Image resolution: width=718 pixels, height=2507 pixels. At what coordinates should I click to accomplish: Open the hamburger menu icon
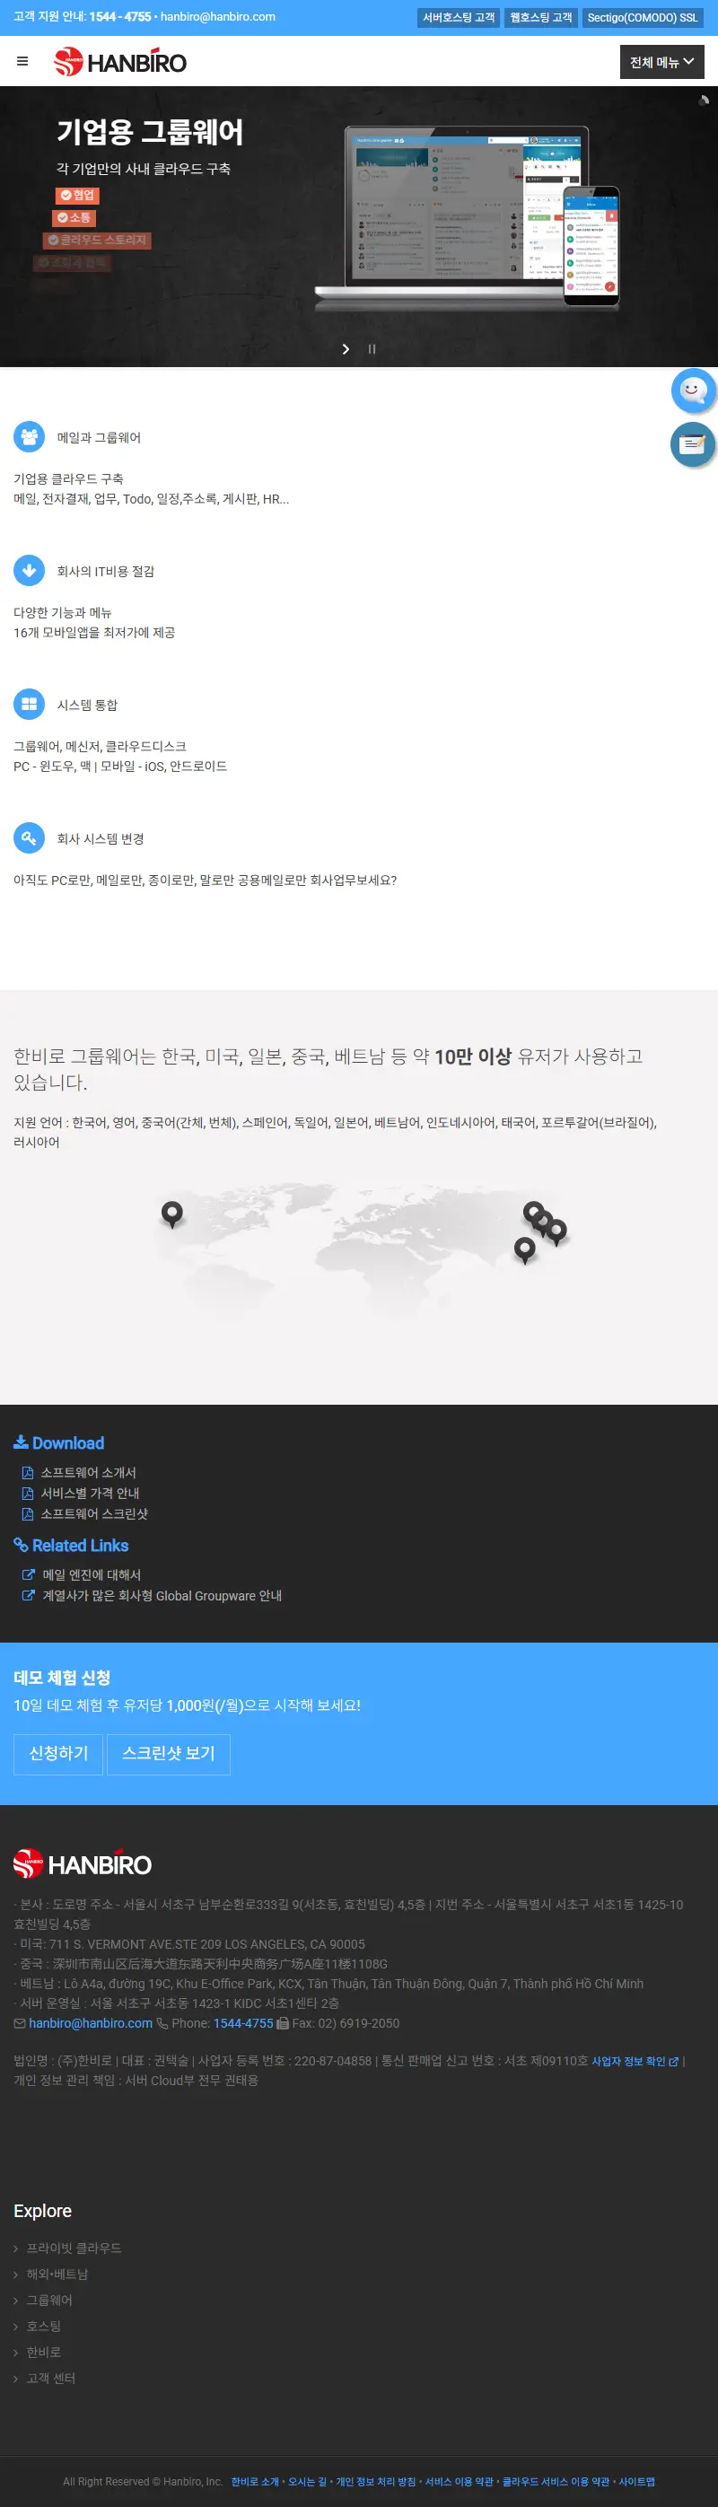pos(22,61)
